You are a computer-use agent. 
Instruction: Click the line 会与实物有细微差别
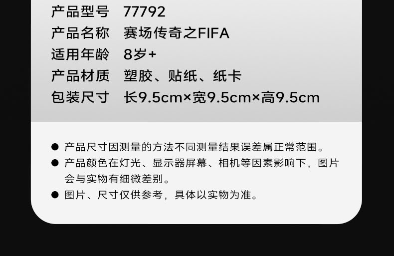pos(117,179)
